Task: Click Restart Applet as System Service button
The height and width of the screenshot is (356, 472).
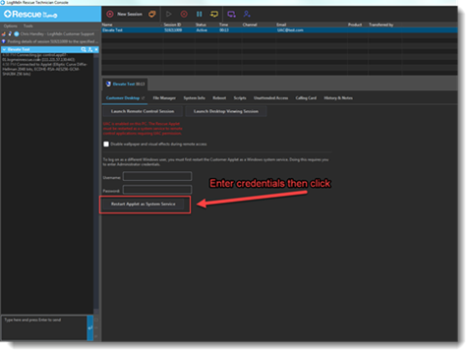Action: [143, 204]
